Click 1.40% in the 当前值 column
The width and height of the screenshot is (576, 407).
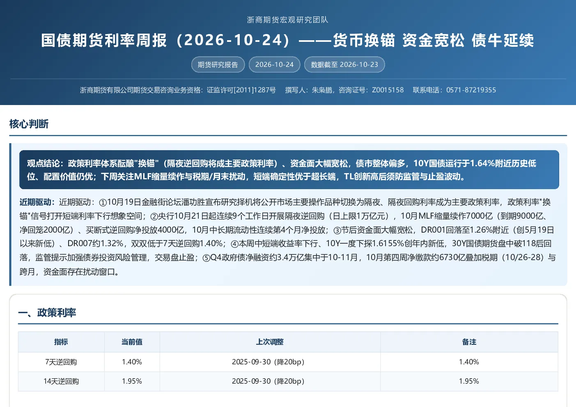132,362
